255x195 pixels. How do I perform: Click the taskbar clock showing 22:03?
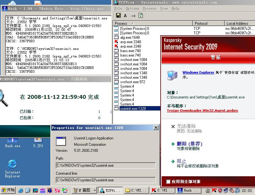coord(247,191)
